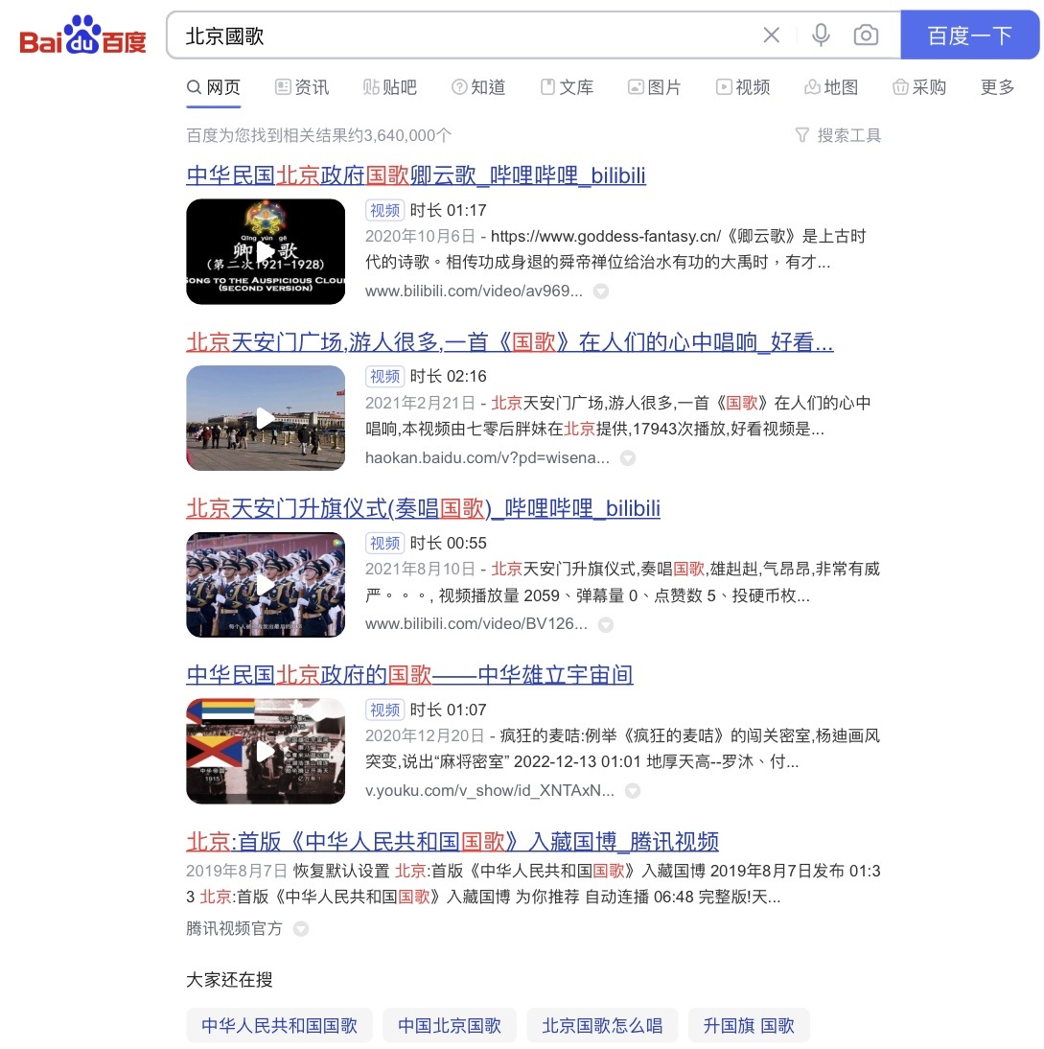1044x1049 pixels.
Task: Go to the 采购 tab
Action: point(919,87)
